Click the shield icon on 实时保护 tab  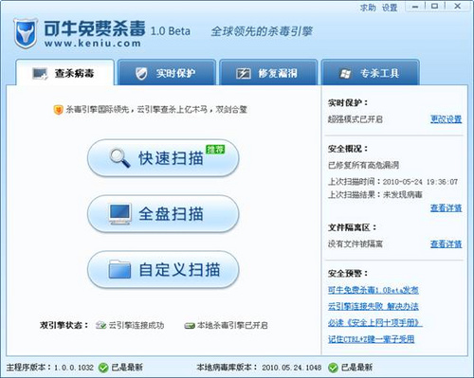coord(141,74)
